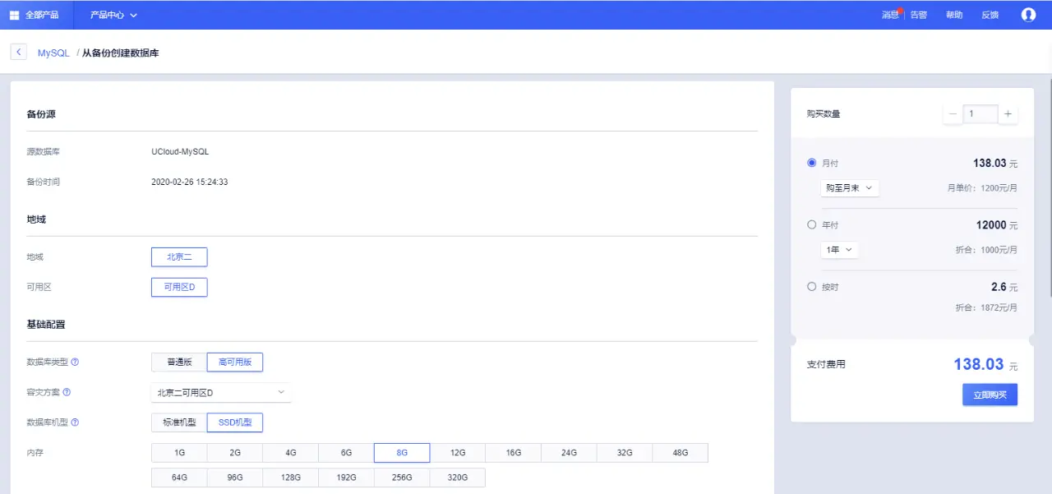Increase purchase quantity with plus button
1052x494 pixels.
(x=1008, y=114)
